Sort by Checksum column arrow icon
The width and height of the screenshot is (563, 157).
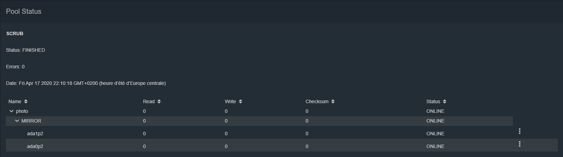[333, 101]
